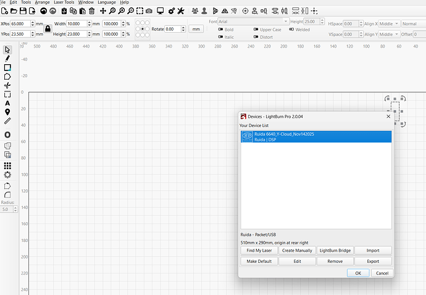Enable the Italic text switch
Screen dimensions: 426x295
point(221,37)
